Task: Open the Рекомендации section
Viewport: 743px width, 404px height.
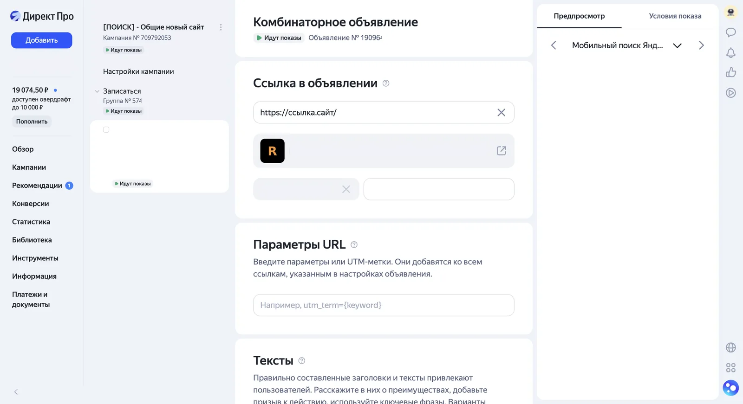Action: click(37, 186)
